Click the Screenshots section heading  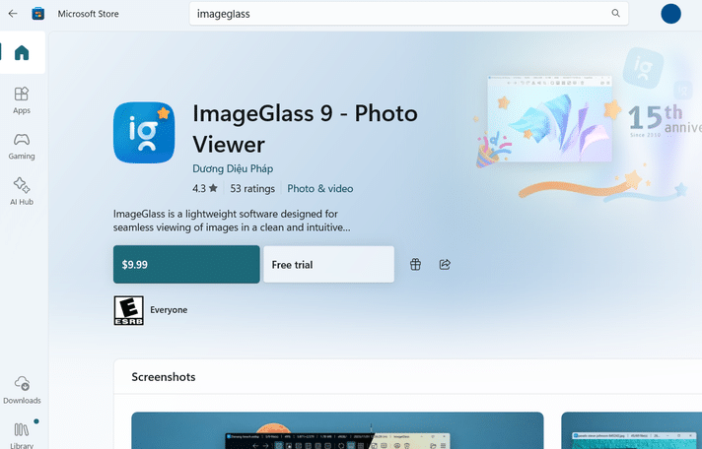tap(164, 377)
